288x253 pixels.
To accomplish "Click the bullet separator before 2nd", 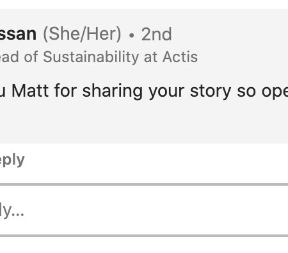I will pos(132,35).
